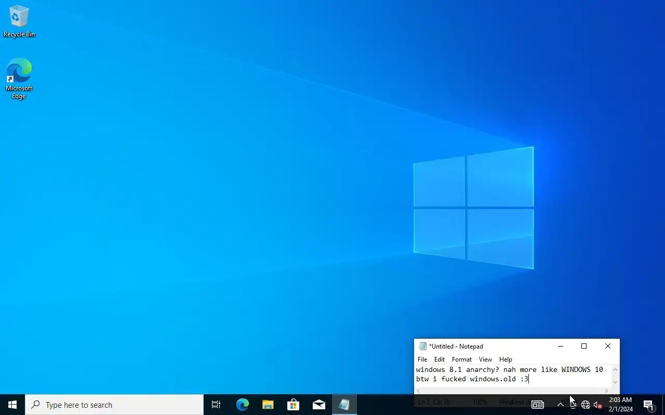Click the Show desktop sliver at taskbar end
This screenshot has width=665, height=415.
coord(663,405)
